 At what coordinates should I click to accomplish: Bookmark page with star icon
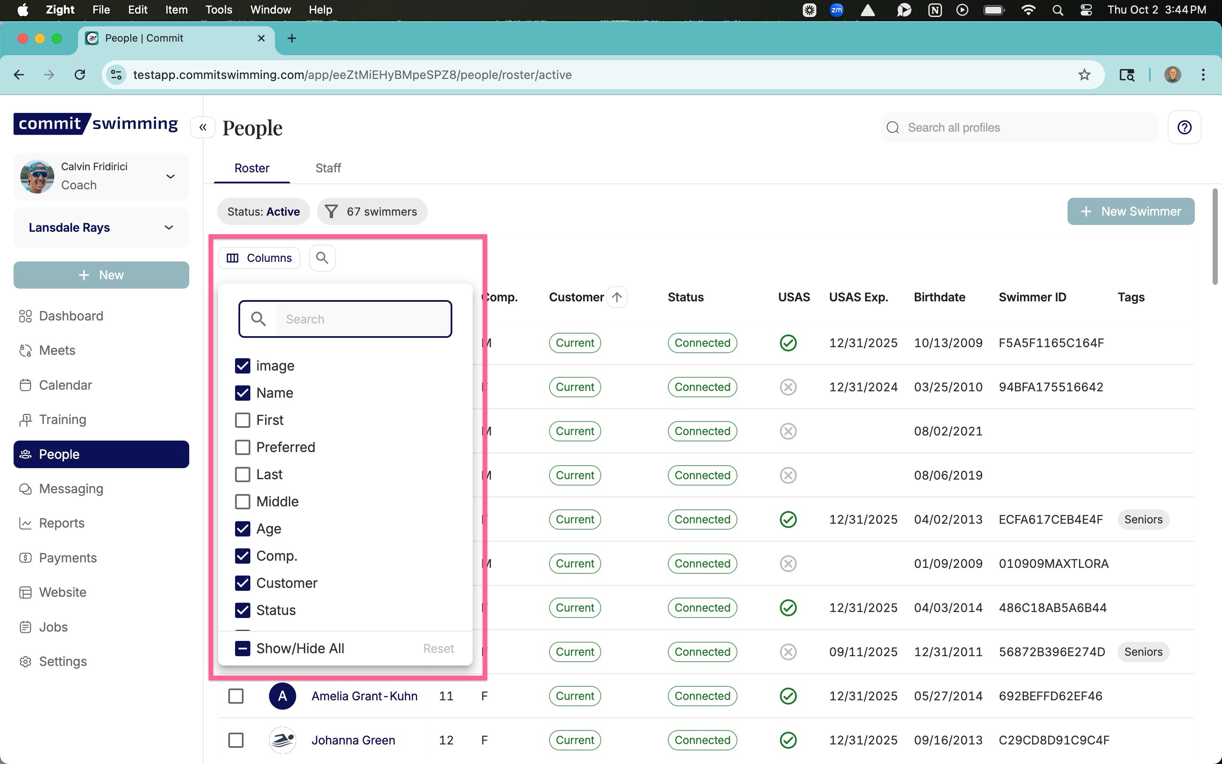tap(1084, 75)
